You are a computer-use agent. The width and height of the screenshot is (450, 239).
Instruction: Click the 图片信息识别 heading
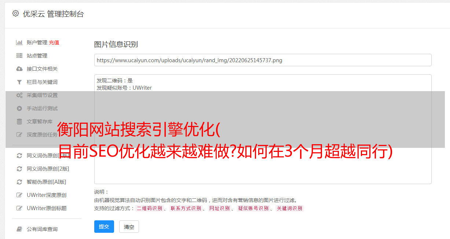coord(116,44)
